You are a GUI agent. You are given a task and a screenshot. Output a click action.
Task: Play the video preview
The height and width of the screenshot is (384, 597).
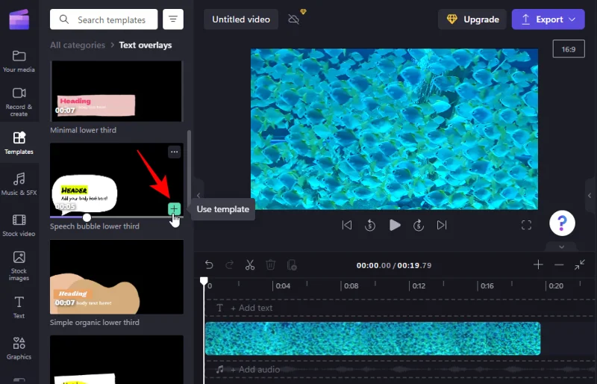[x=395, y=226]
